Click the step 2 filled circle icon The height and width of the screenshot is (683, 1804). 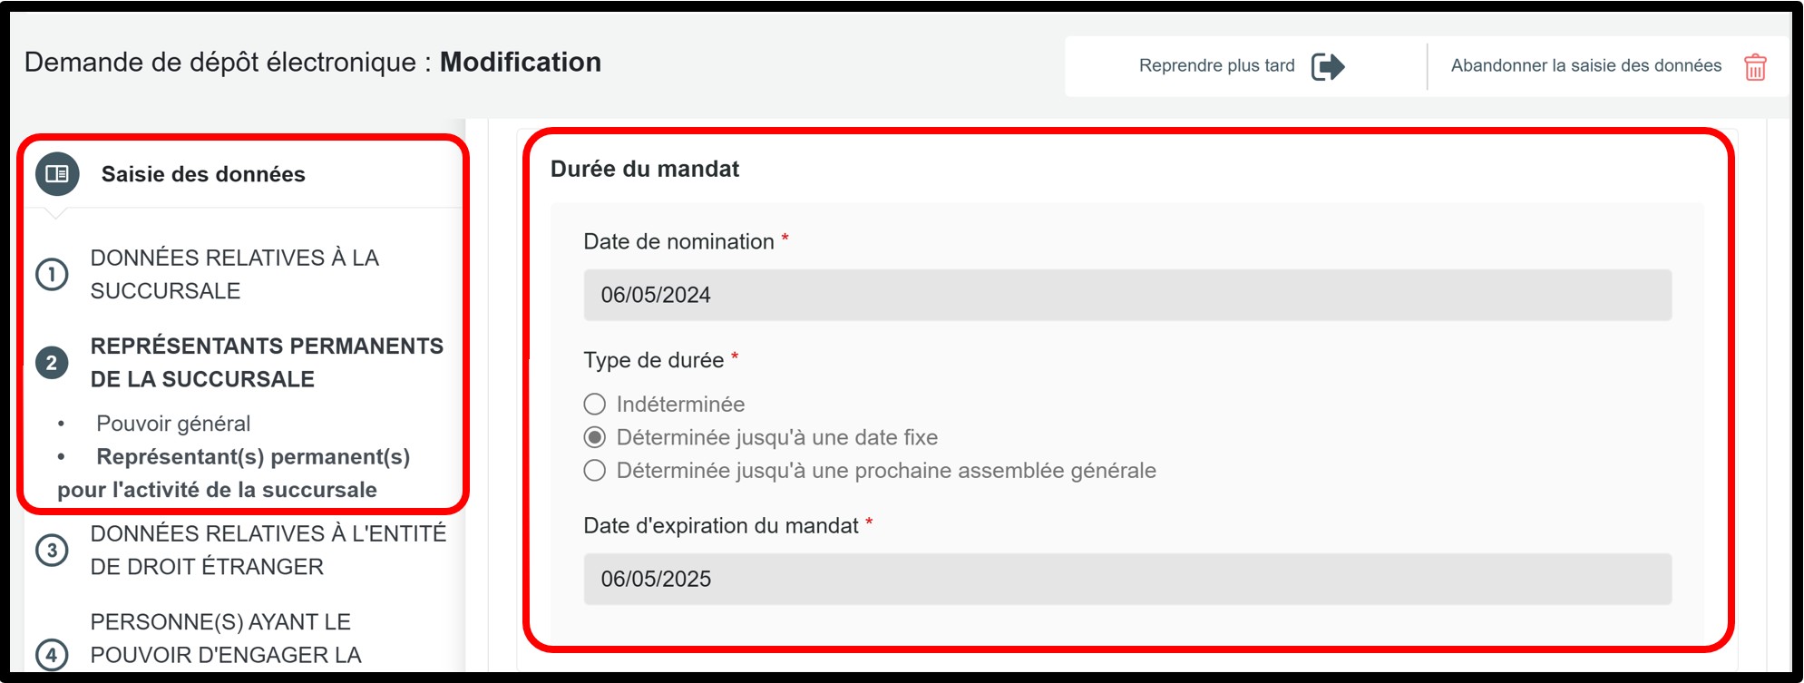[52, 363]
